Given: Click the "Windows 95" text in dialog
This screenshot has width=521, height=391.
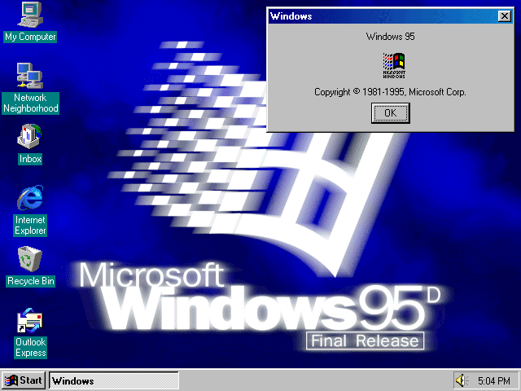Looking at the screenshot, I should (x=391, y=37).
